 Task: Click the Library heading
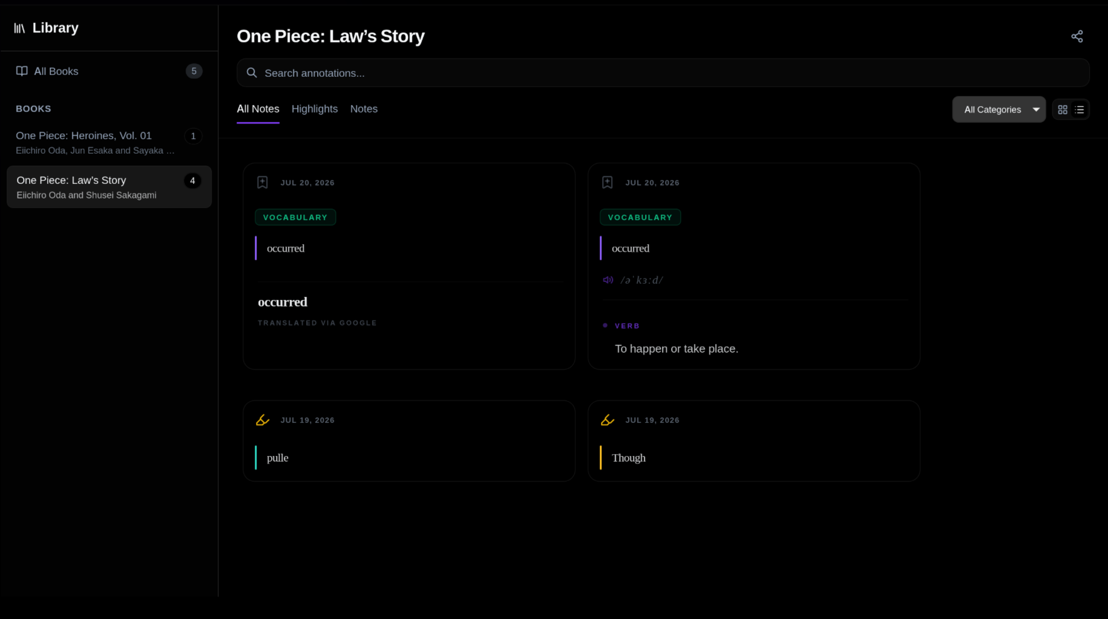click(56, 28)
